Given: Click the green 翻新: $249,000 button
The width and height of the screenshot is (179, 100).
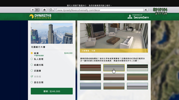Looking at the screenshot, I should [x=52, y=91].
